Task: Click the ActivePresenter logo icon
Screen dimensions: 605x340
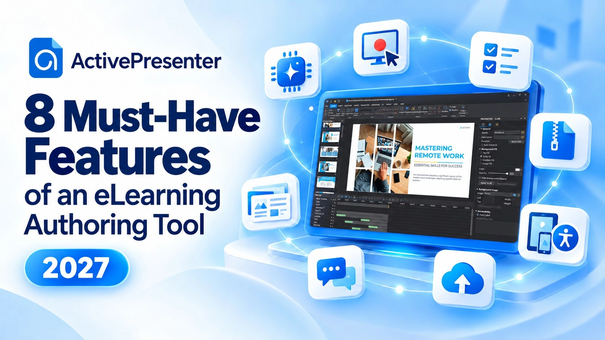Action: 46,58
